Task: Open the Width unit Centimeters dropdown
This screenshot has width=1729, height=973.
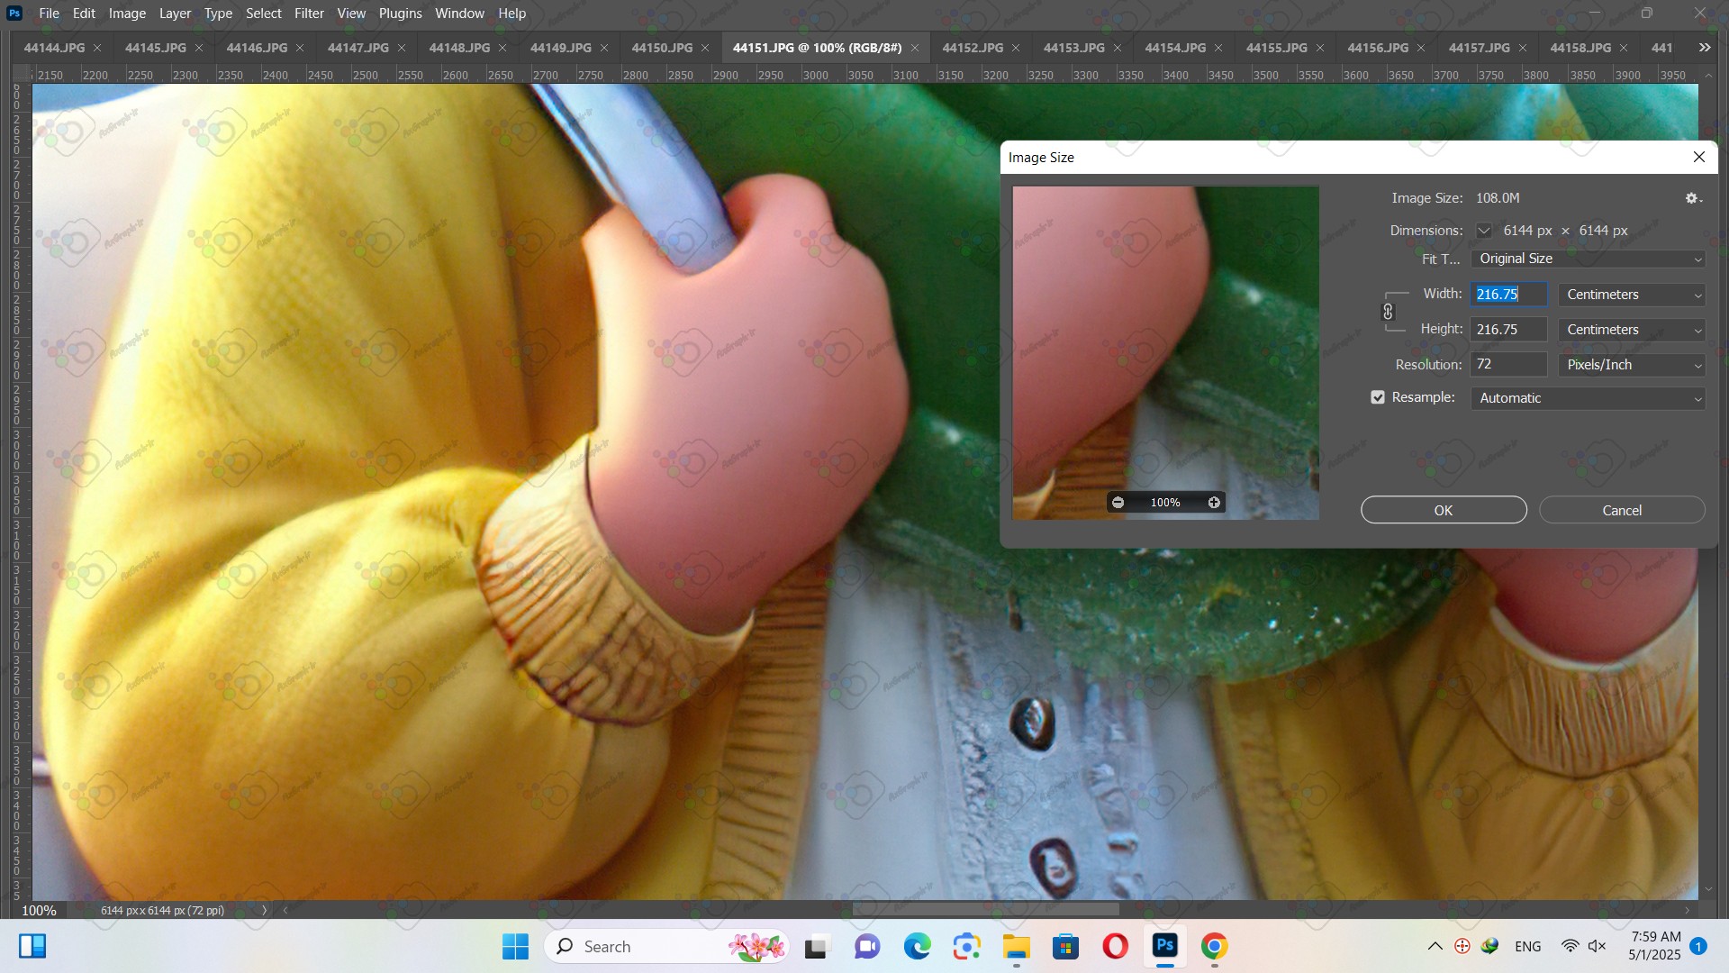Action: 1632,295
